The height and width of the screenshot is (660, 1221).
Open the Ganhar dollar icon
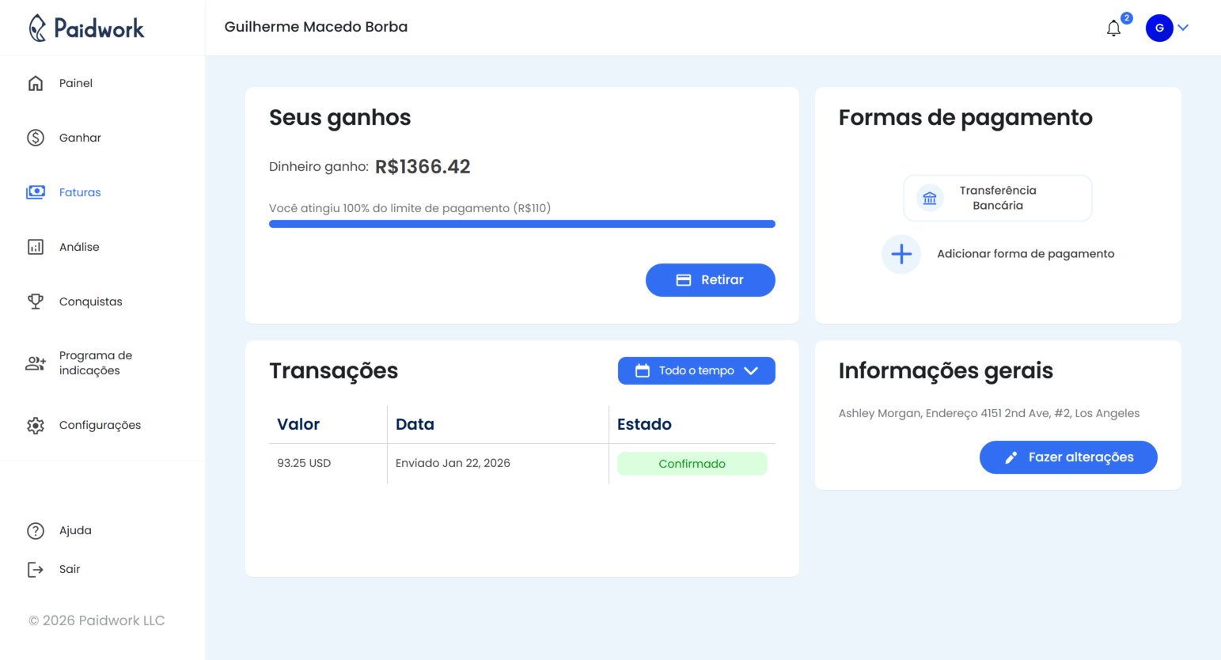coord(36,137)
